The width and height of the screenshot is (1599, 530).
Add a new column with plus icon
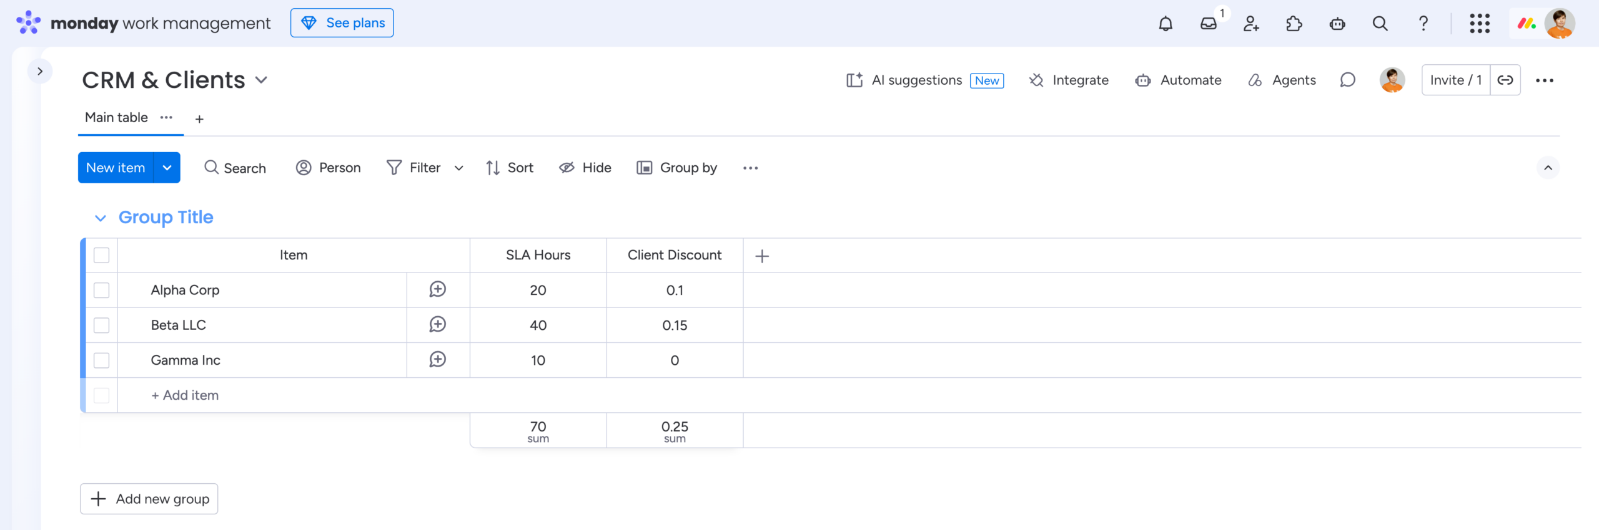click(x=762, y=256)
